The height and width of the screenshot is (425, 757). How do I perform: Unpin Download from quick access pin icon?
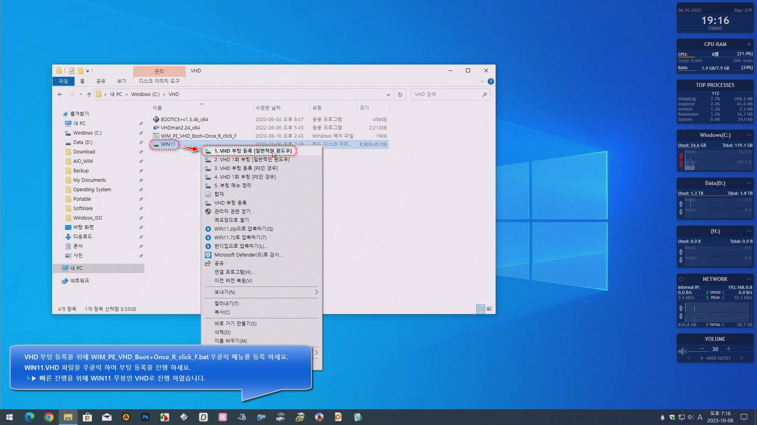coord(141,152)
